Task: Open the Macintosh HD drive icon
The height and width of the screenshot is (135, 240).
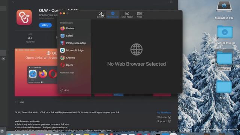Action: point(224,7)
